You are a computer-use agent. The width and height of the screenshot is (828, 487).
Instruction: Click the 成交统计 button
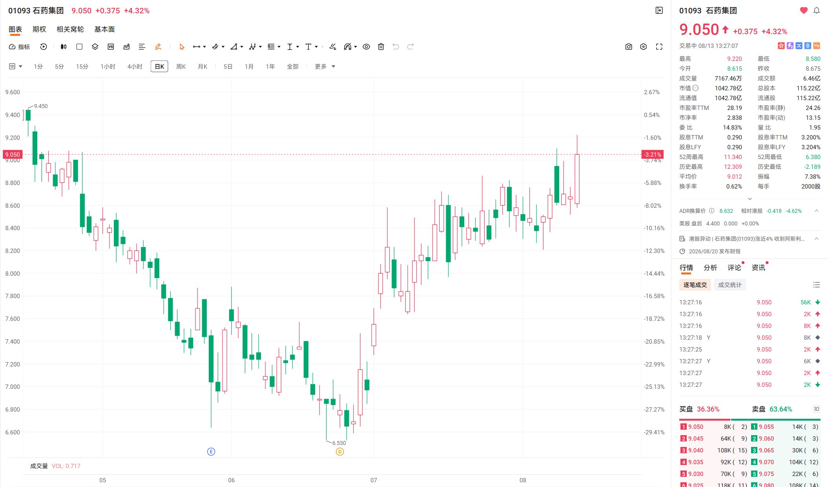click(x=730, y=285)
